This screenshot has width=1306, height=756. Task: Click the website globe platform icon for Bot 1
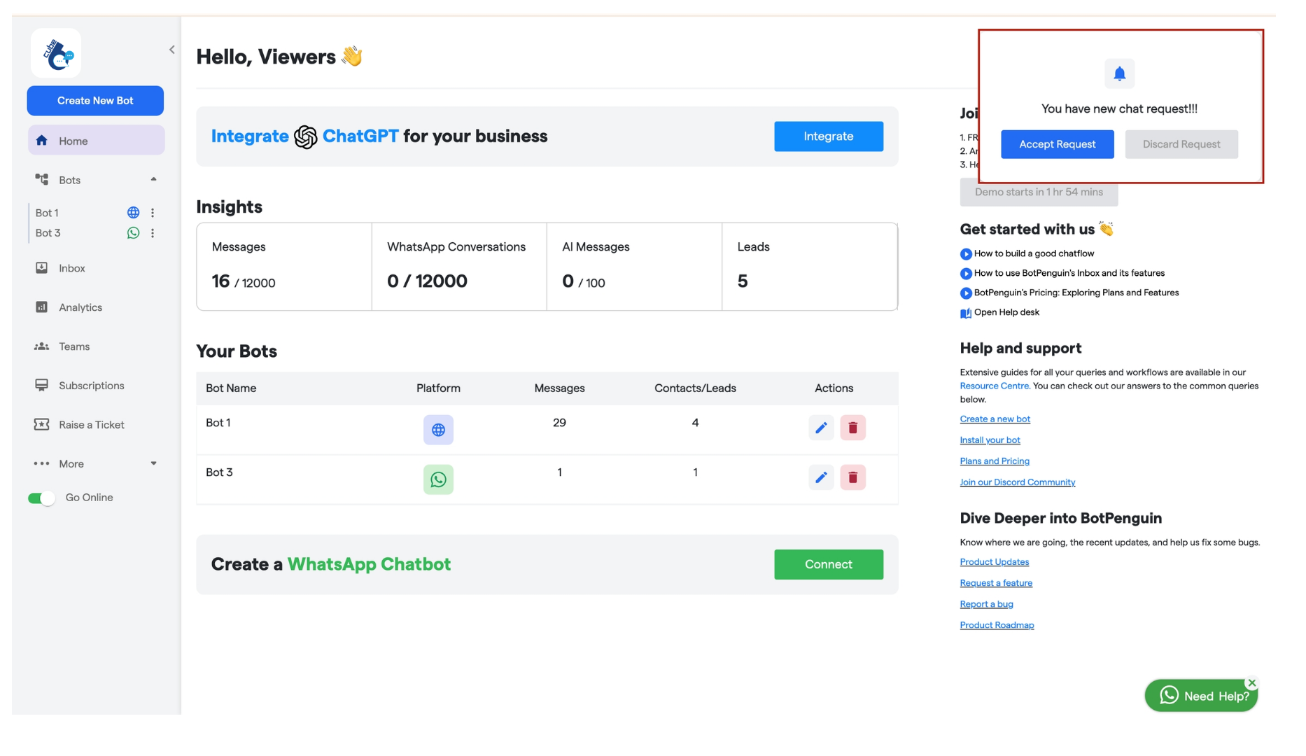click(438, 430)
